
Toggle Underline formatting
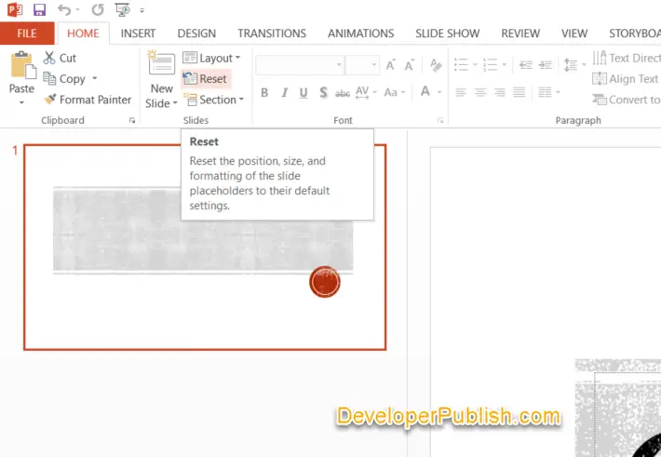pos(304,92)
